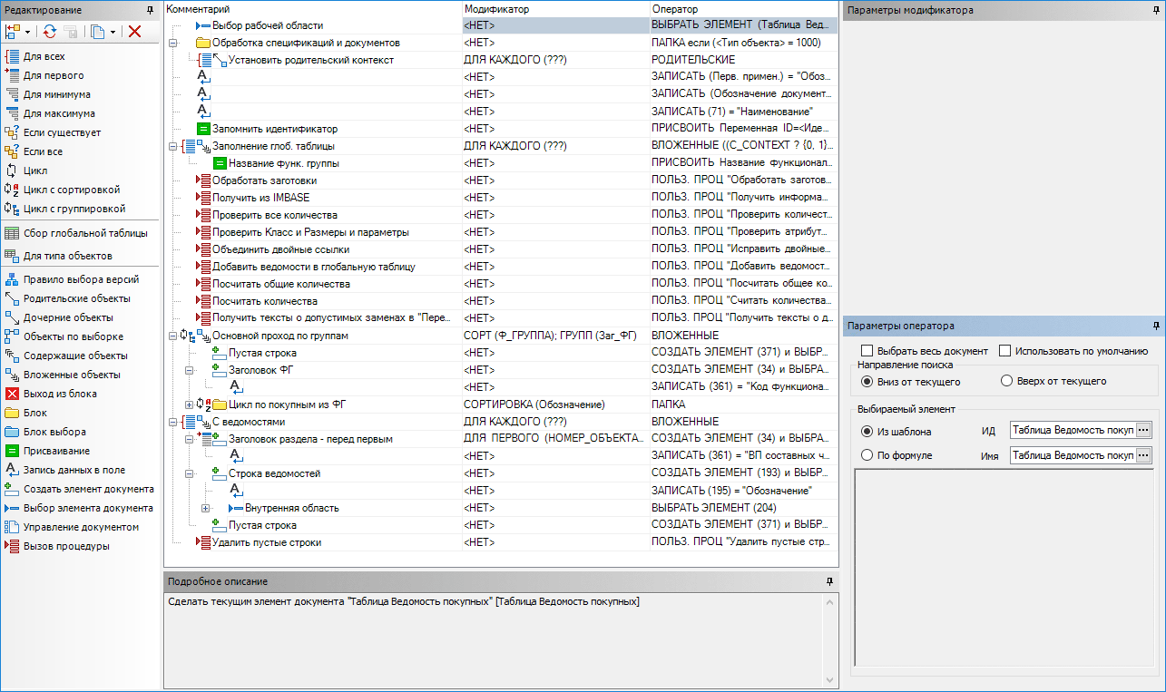The height and width of the screenshot is (692, 1166).
Task: Select 'Правило выбора версий' tool
Action: (80, 279)
